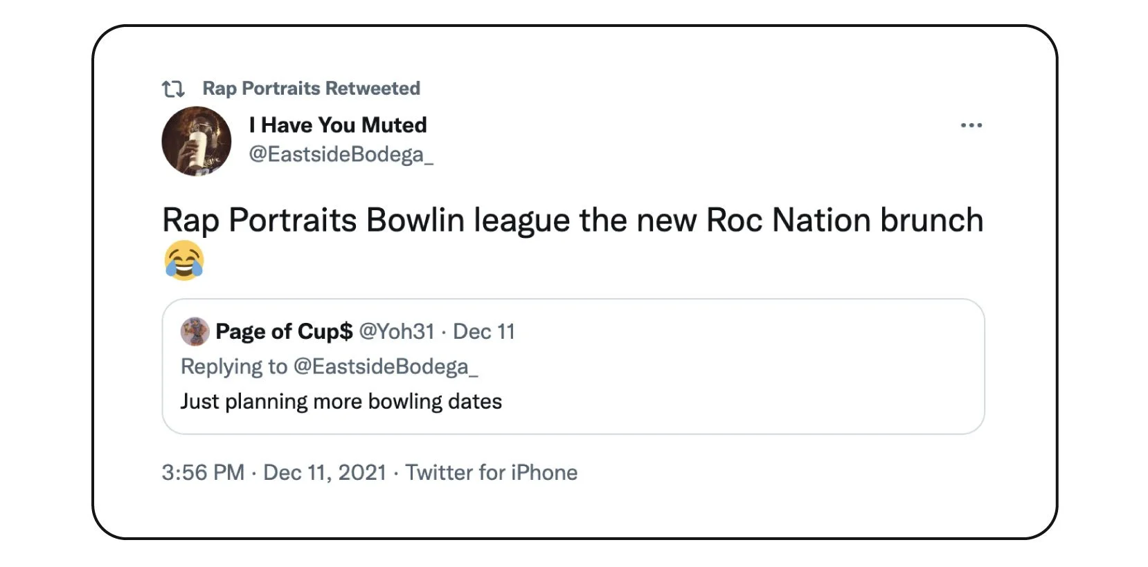Click the @Yoh31 handle
1148x567 pixels.
click(396, 332)
